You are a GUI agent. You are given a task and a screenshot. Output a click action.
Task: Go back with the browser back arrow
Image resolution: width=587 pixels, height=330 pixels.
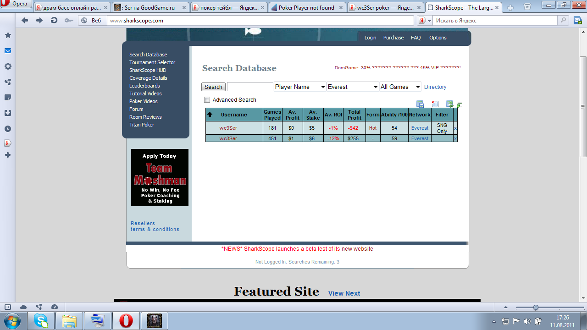pos(25,21)
